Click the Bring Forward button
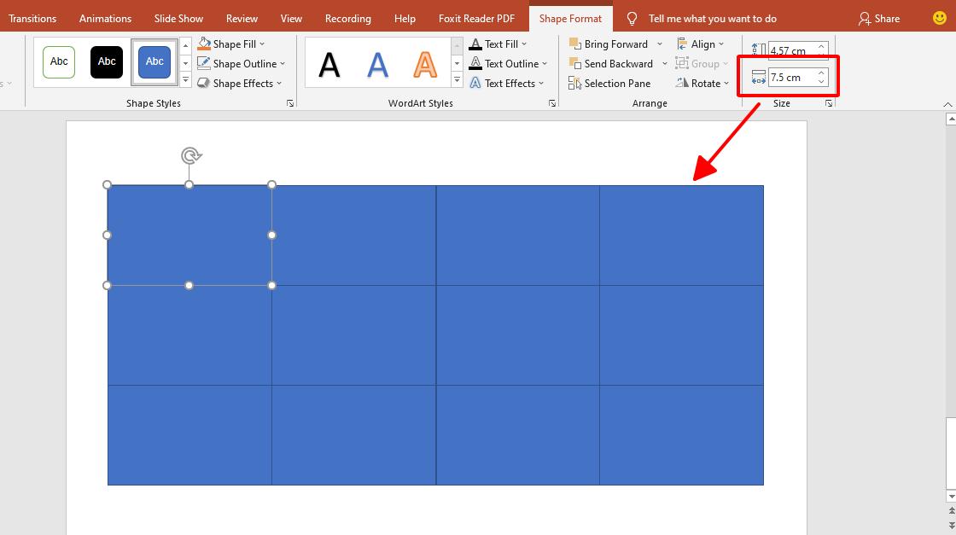956x535 pixels. (609, 44)
